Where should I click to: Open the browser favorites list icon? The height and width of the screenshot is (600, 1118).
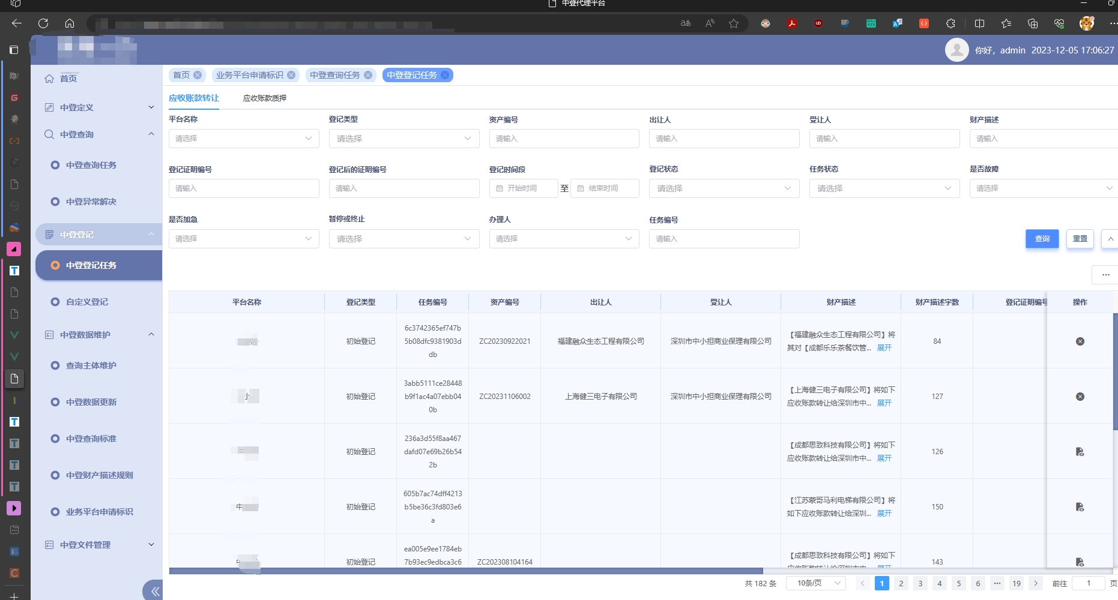(1006, 23)
